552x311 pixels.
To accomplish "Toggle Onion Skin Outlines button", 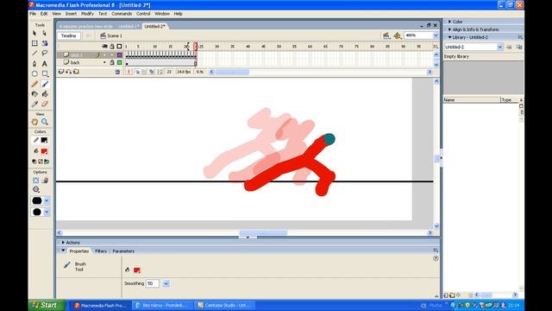I will [x=144, y=72].
